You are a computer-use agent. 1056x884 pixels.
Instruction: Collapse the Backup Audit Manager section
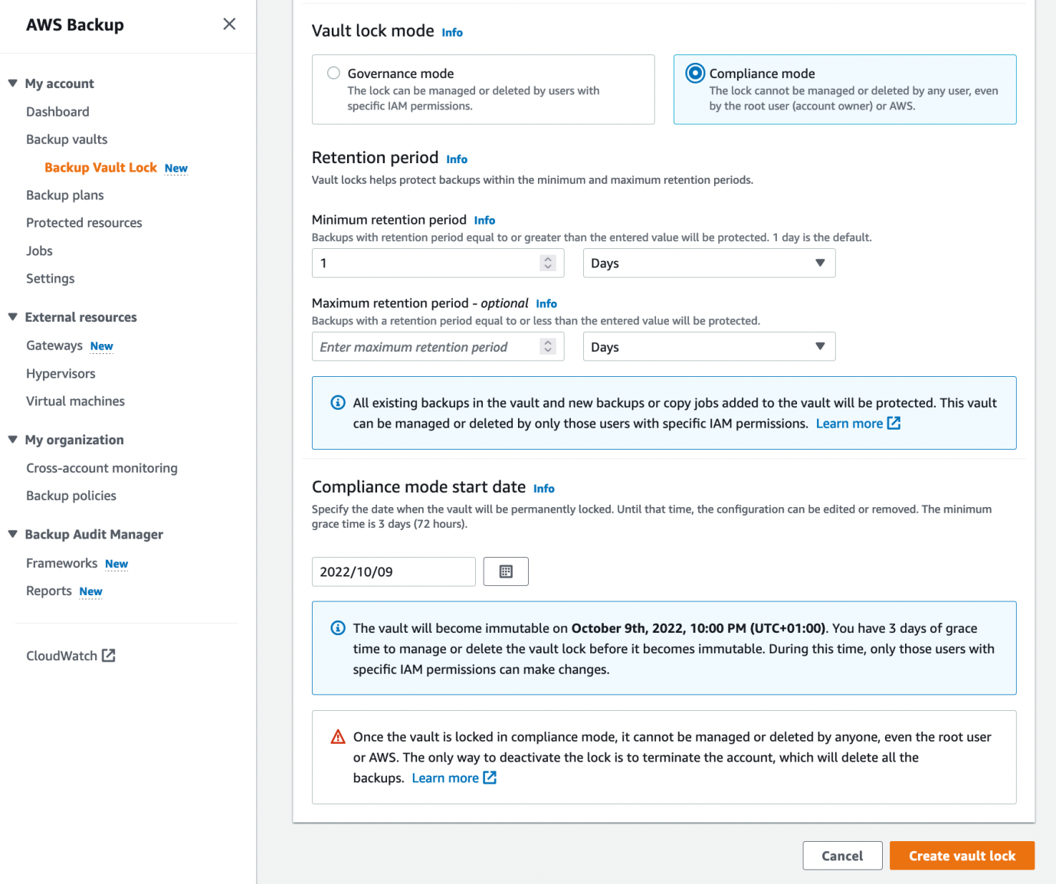pyautogui.click(x=12, y=534)
